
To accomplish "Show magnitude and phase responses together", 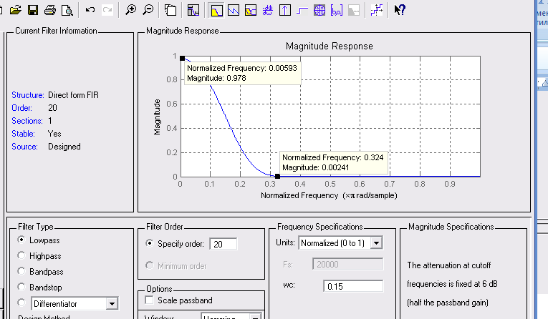I will 251,10.
